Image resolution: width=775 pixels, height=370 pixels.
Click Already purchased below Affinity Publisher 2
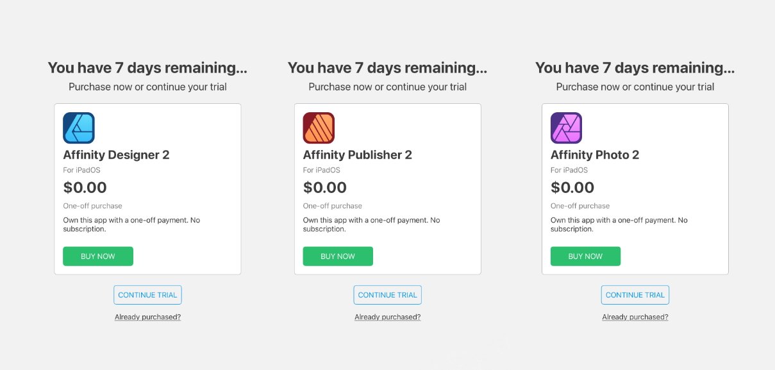click(387, 316)
